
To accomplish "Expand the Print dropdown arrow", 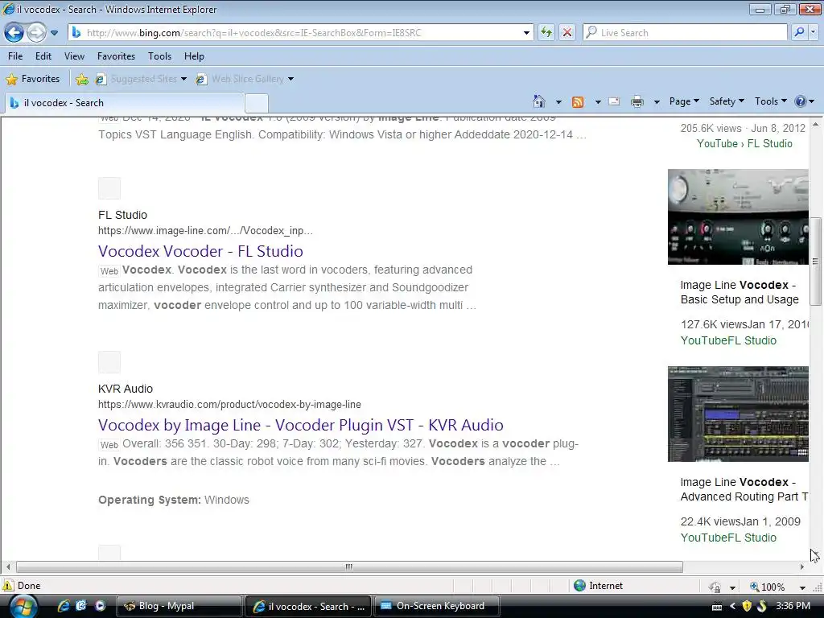I will [x=657, y=102].
